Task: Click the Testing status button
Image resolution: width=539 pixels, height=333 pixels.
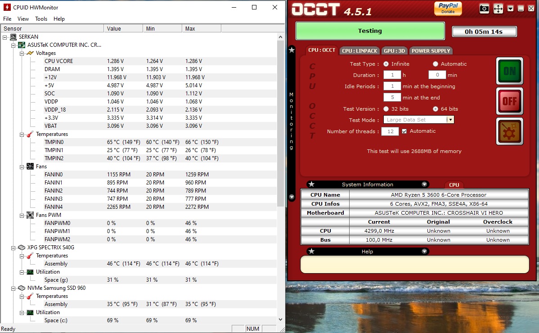Action: point(370,31)
